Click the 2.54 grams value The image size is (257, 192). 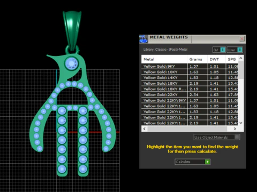pyautogui.click(x=194, y=95)
